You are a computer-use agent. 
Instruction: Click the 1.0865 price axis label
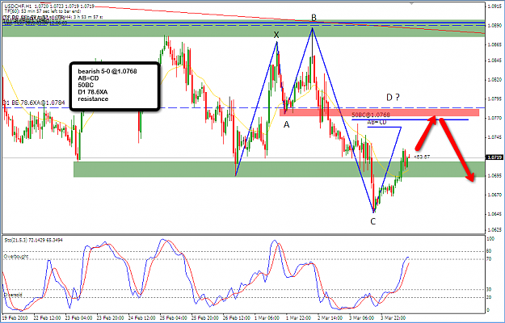(494, 44)
